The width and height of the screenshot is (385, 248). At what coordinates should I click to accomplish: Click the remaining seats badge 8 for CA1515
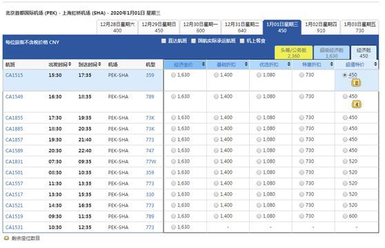coord(356,83)
